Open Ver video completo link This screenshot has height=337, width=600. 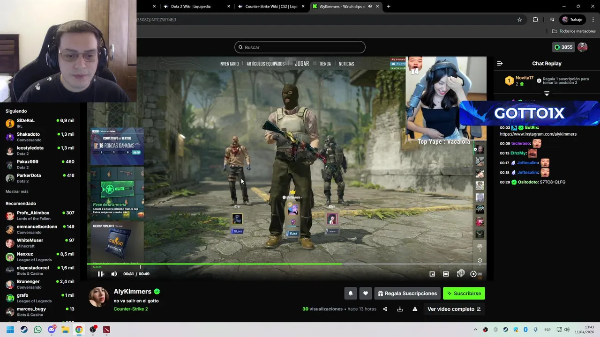tap(454, 309)
